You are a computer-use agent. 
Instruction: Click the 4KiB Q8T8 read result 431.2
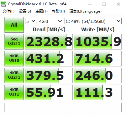(49, 59)
